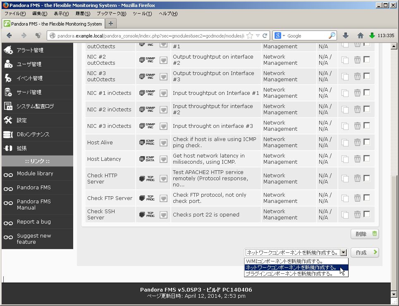Open the Report a bug link
The image size is (399, 306).
pos(33,222)
